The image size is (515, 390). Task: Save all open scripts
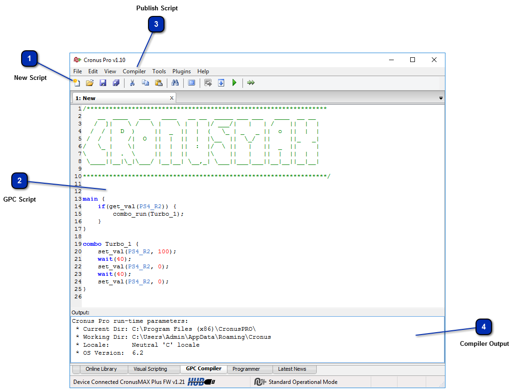pyautogui.click(x=116, y=83)
